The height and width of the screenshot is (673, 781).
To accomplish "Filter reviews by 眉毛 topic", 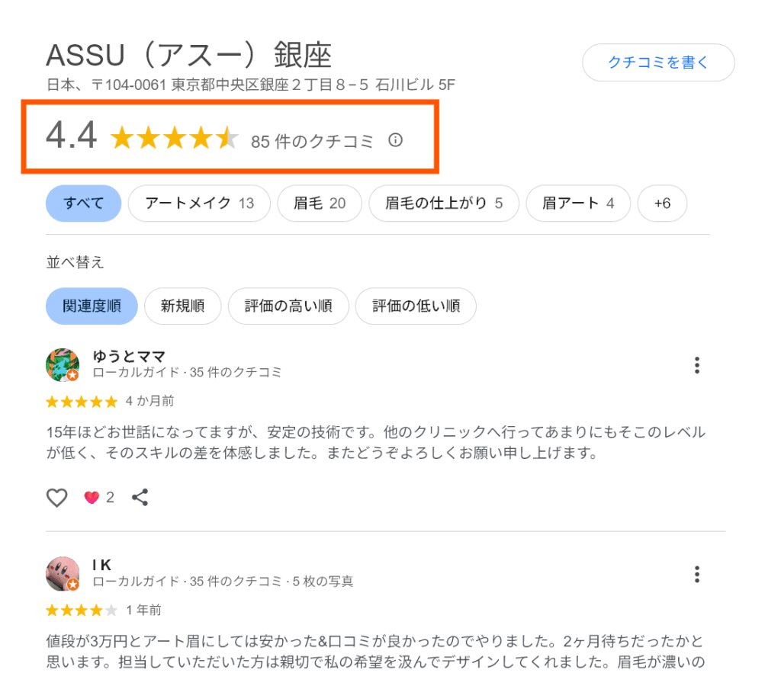I will (320, 204).
